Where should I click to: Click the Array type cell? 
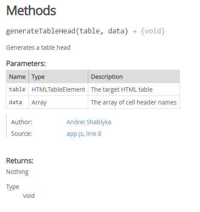58,102
